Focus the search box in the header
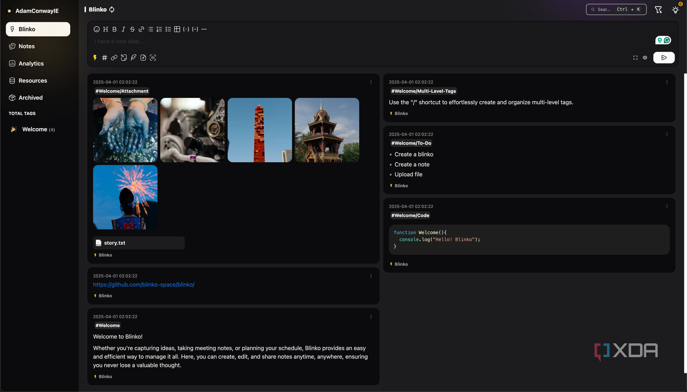Image resolution: width=687 pixels, height=392 pixels. click(616, 9)
